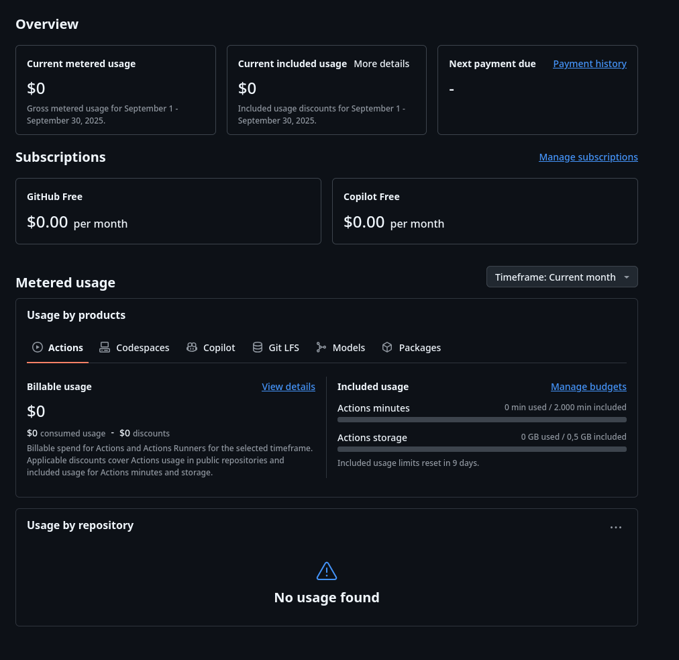Select the Git LFS tab
Viewport: 679px width, 660px height.
pyautogui.click(x=283, y=348)
